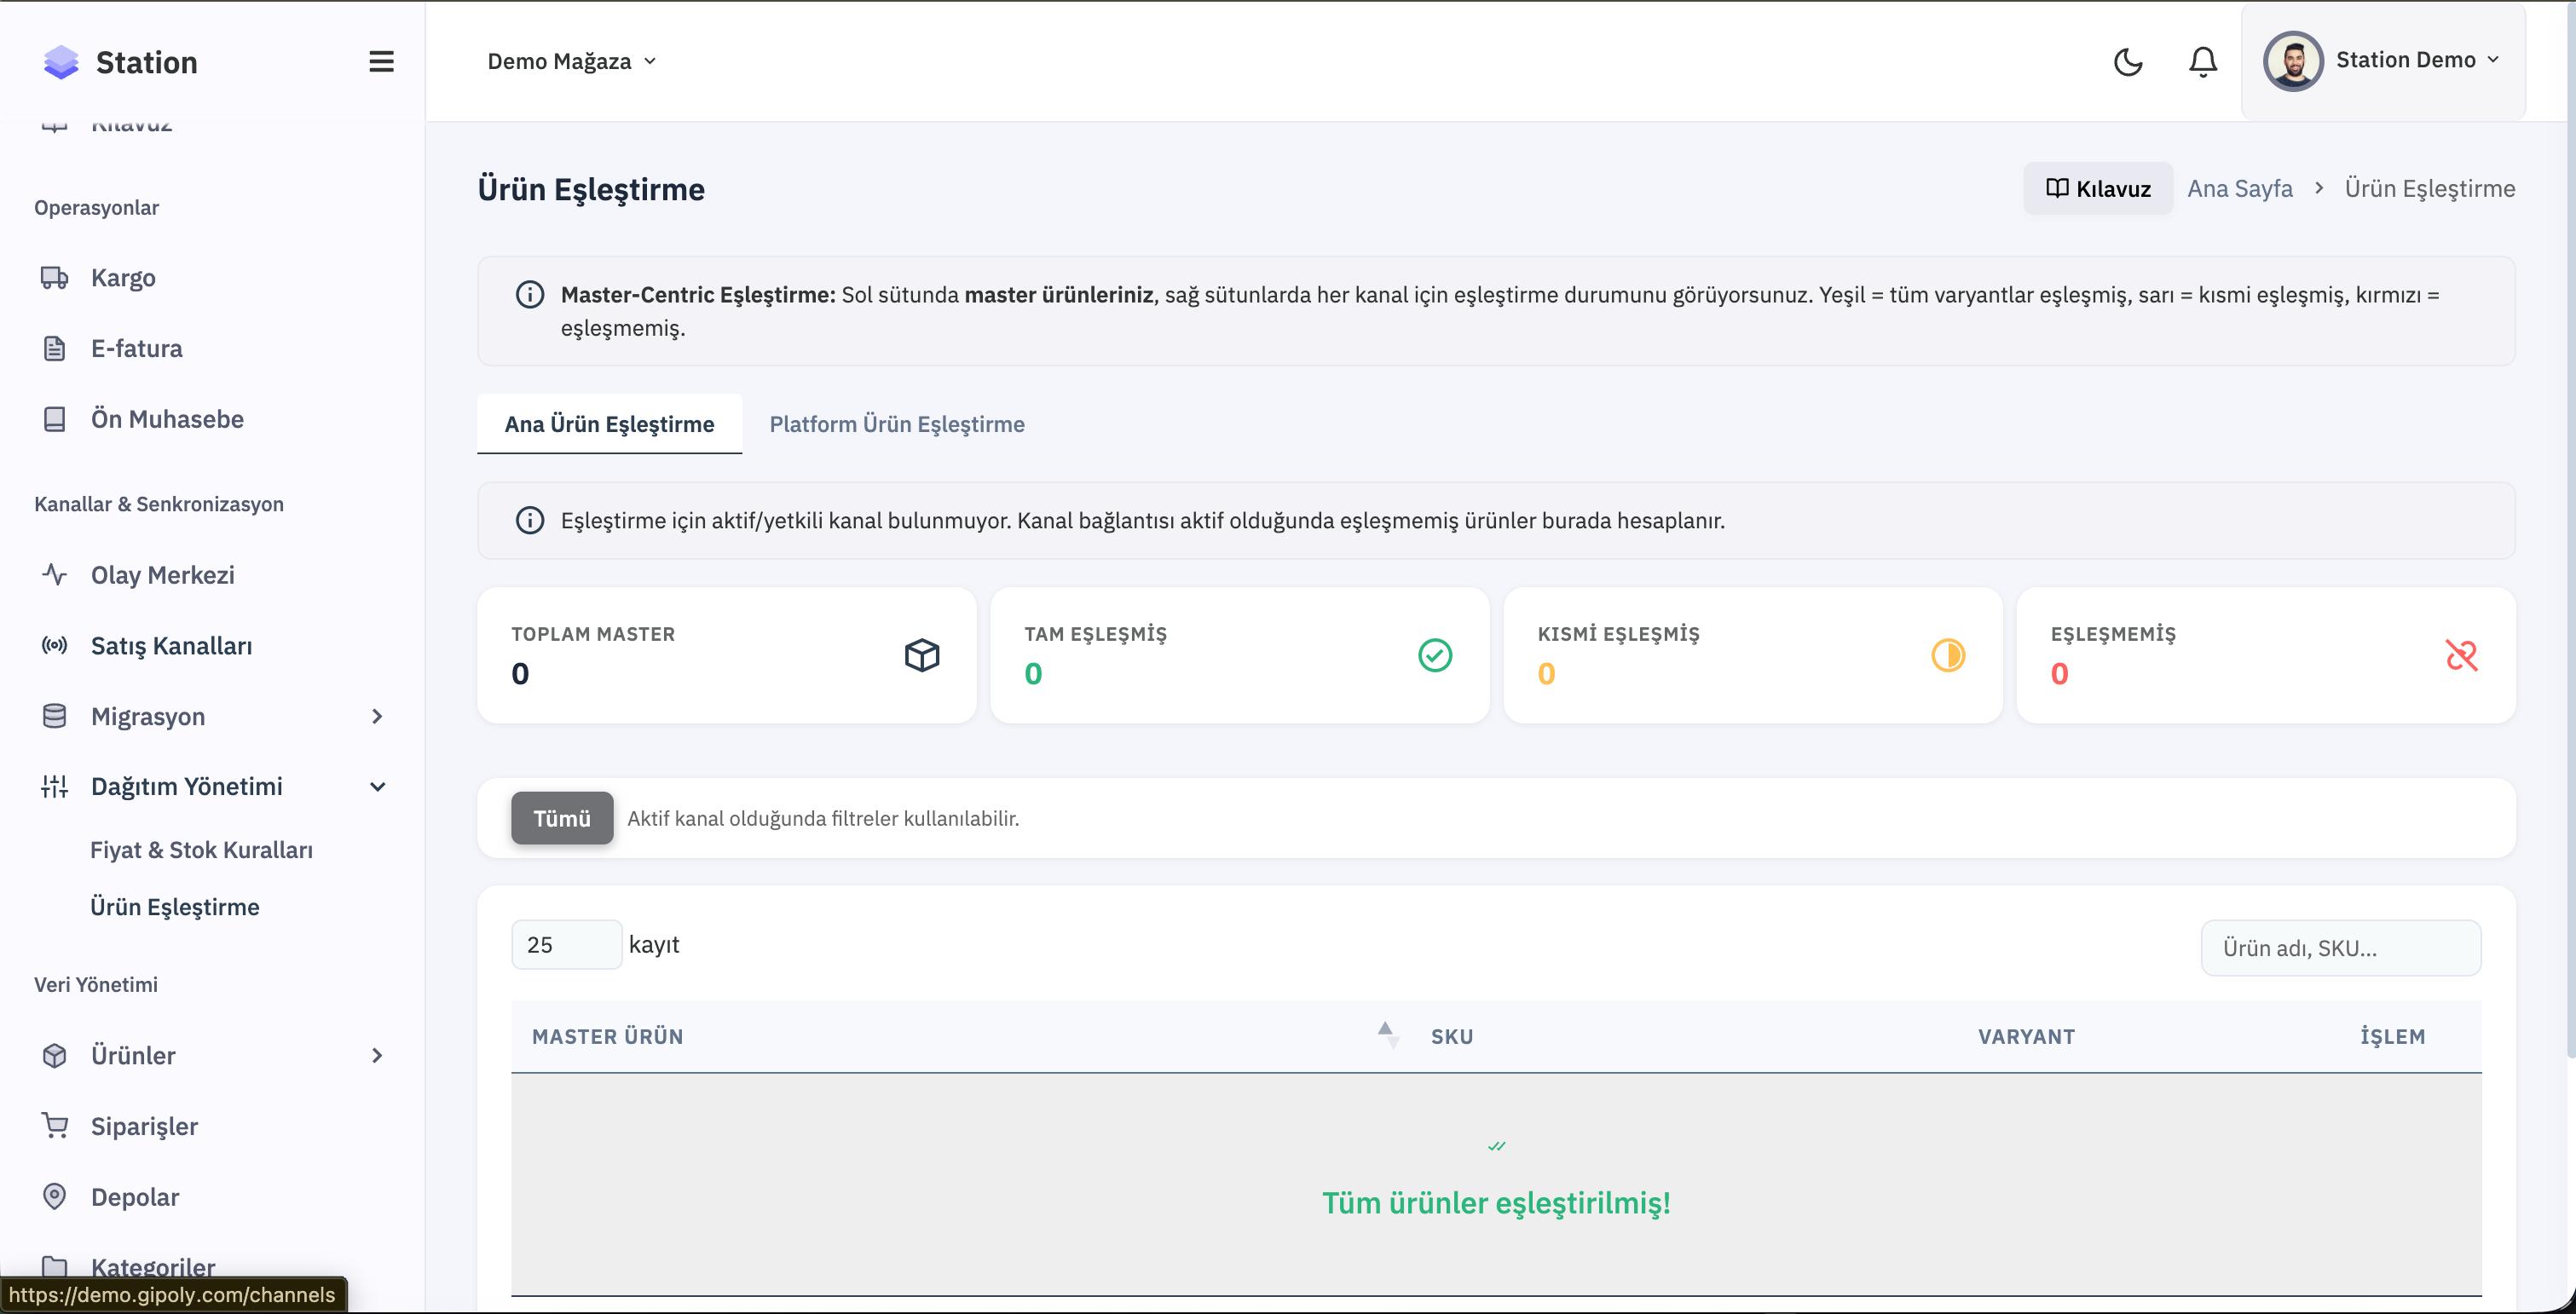Click the Kargo truck icon
The image size is (2576, 1314).
coord(55,277)
